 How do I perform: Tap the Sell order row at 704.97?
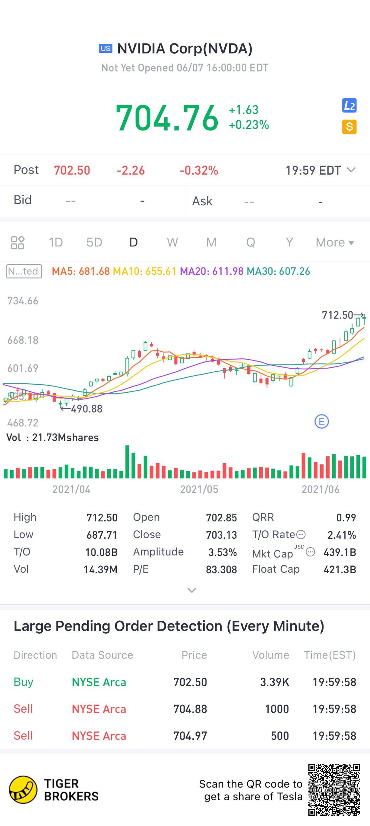pos(185,736)
